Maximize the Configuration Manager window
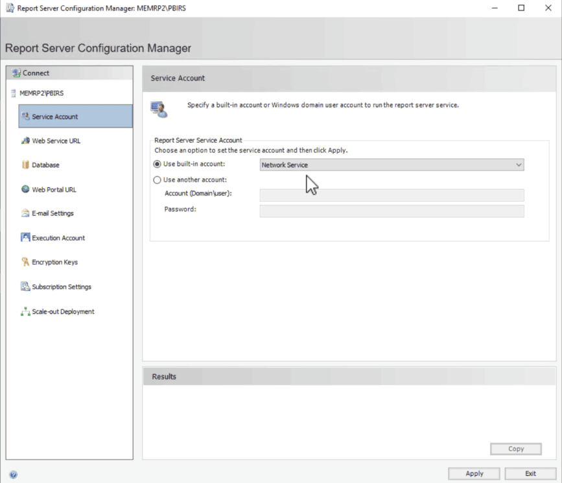This screenshot has width=562, height=483. point(521,8)
